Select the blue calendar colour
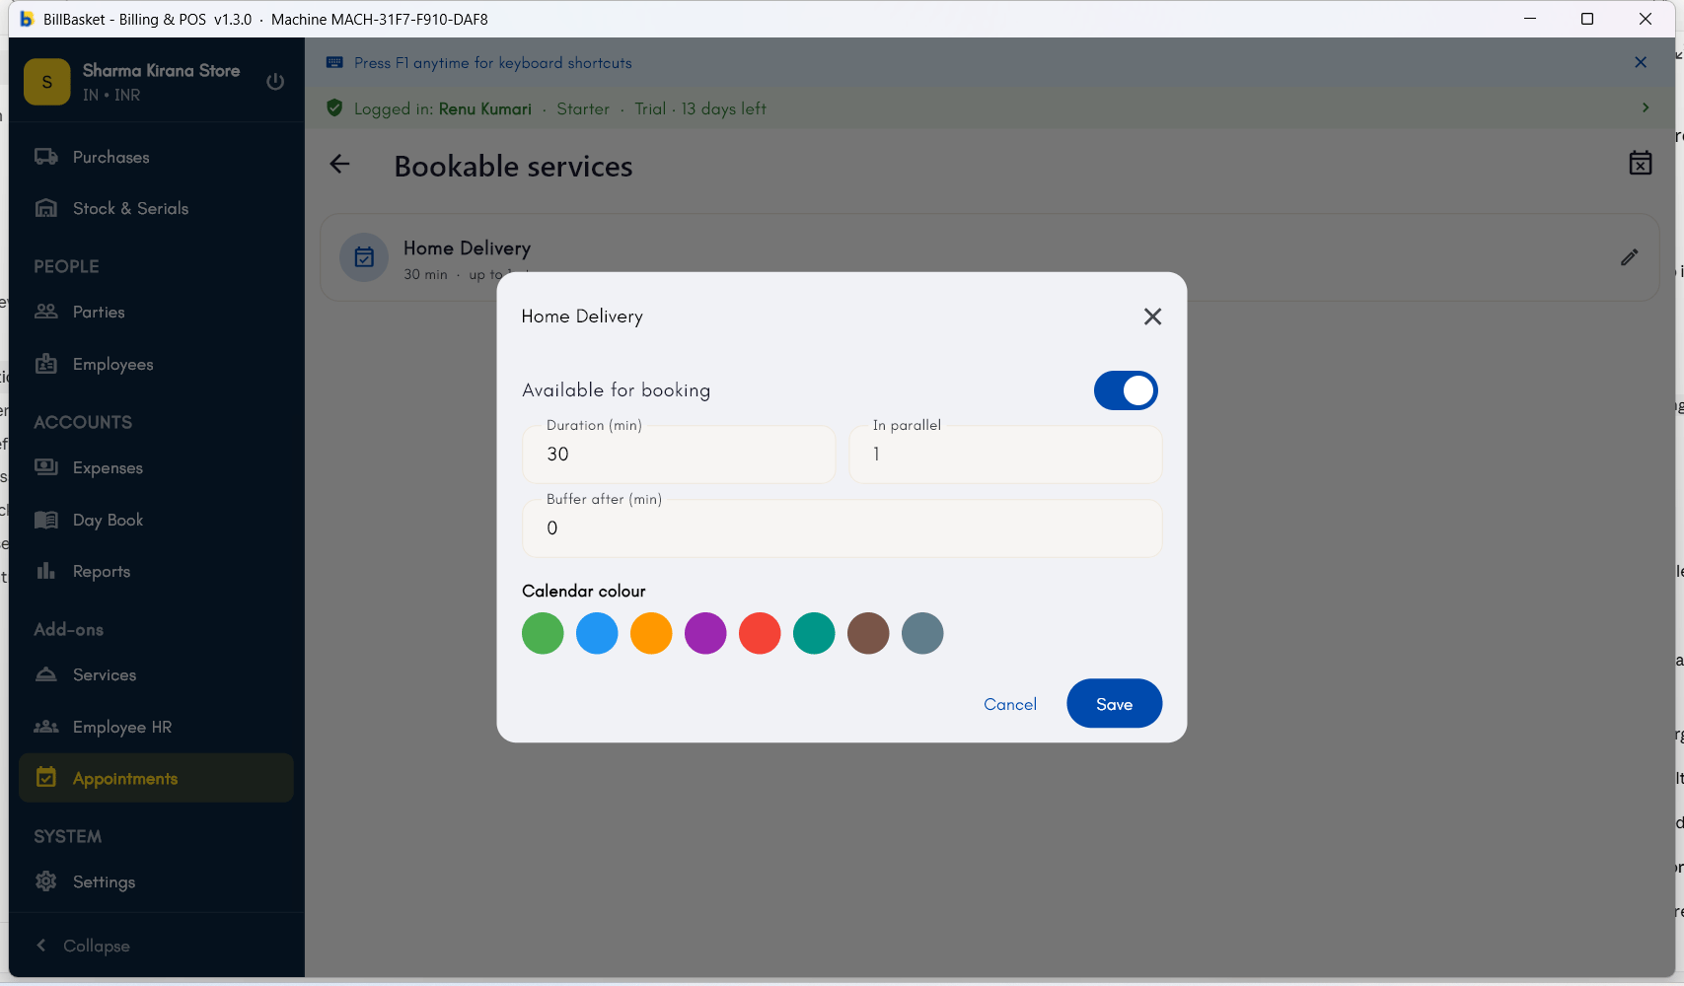This screenshot has height=986, width=1684. point(597,633)
